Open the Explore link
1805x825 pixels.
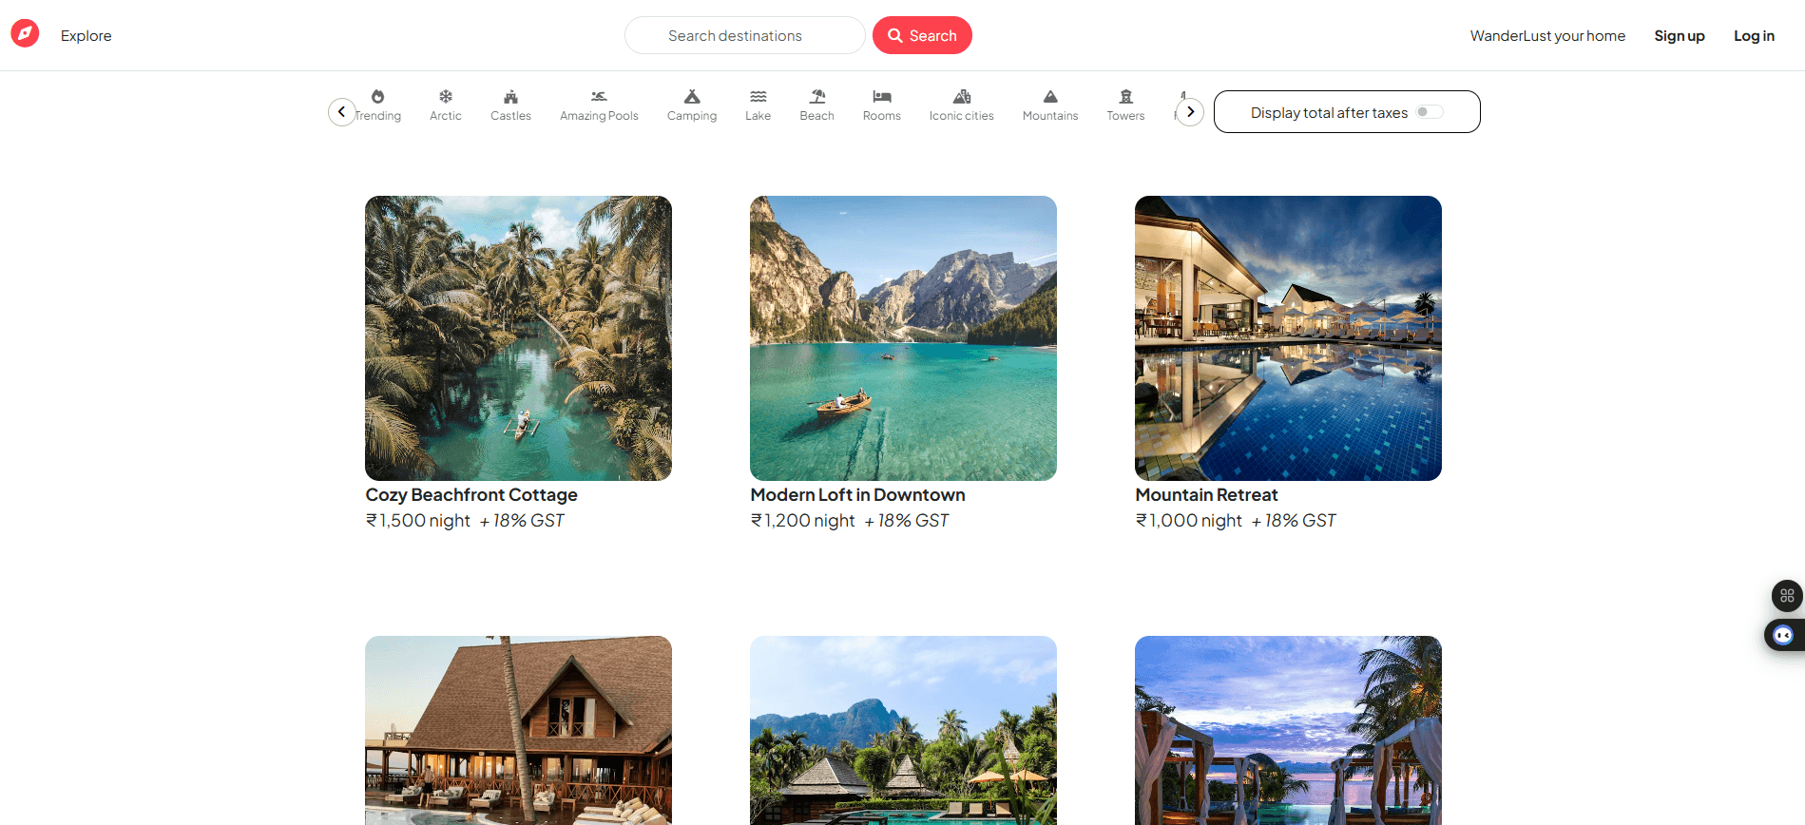pos(86,36)
